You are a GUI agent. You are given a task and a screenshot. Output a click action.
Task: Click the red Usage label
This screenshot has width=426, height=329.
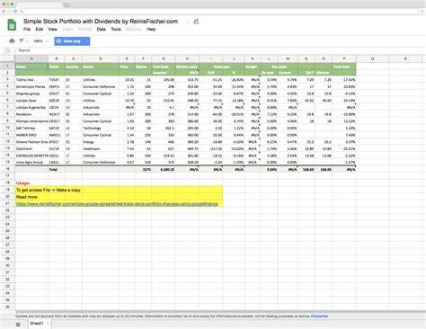(x=22, y=183)
